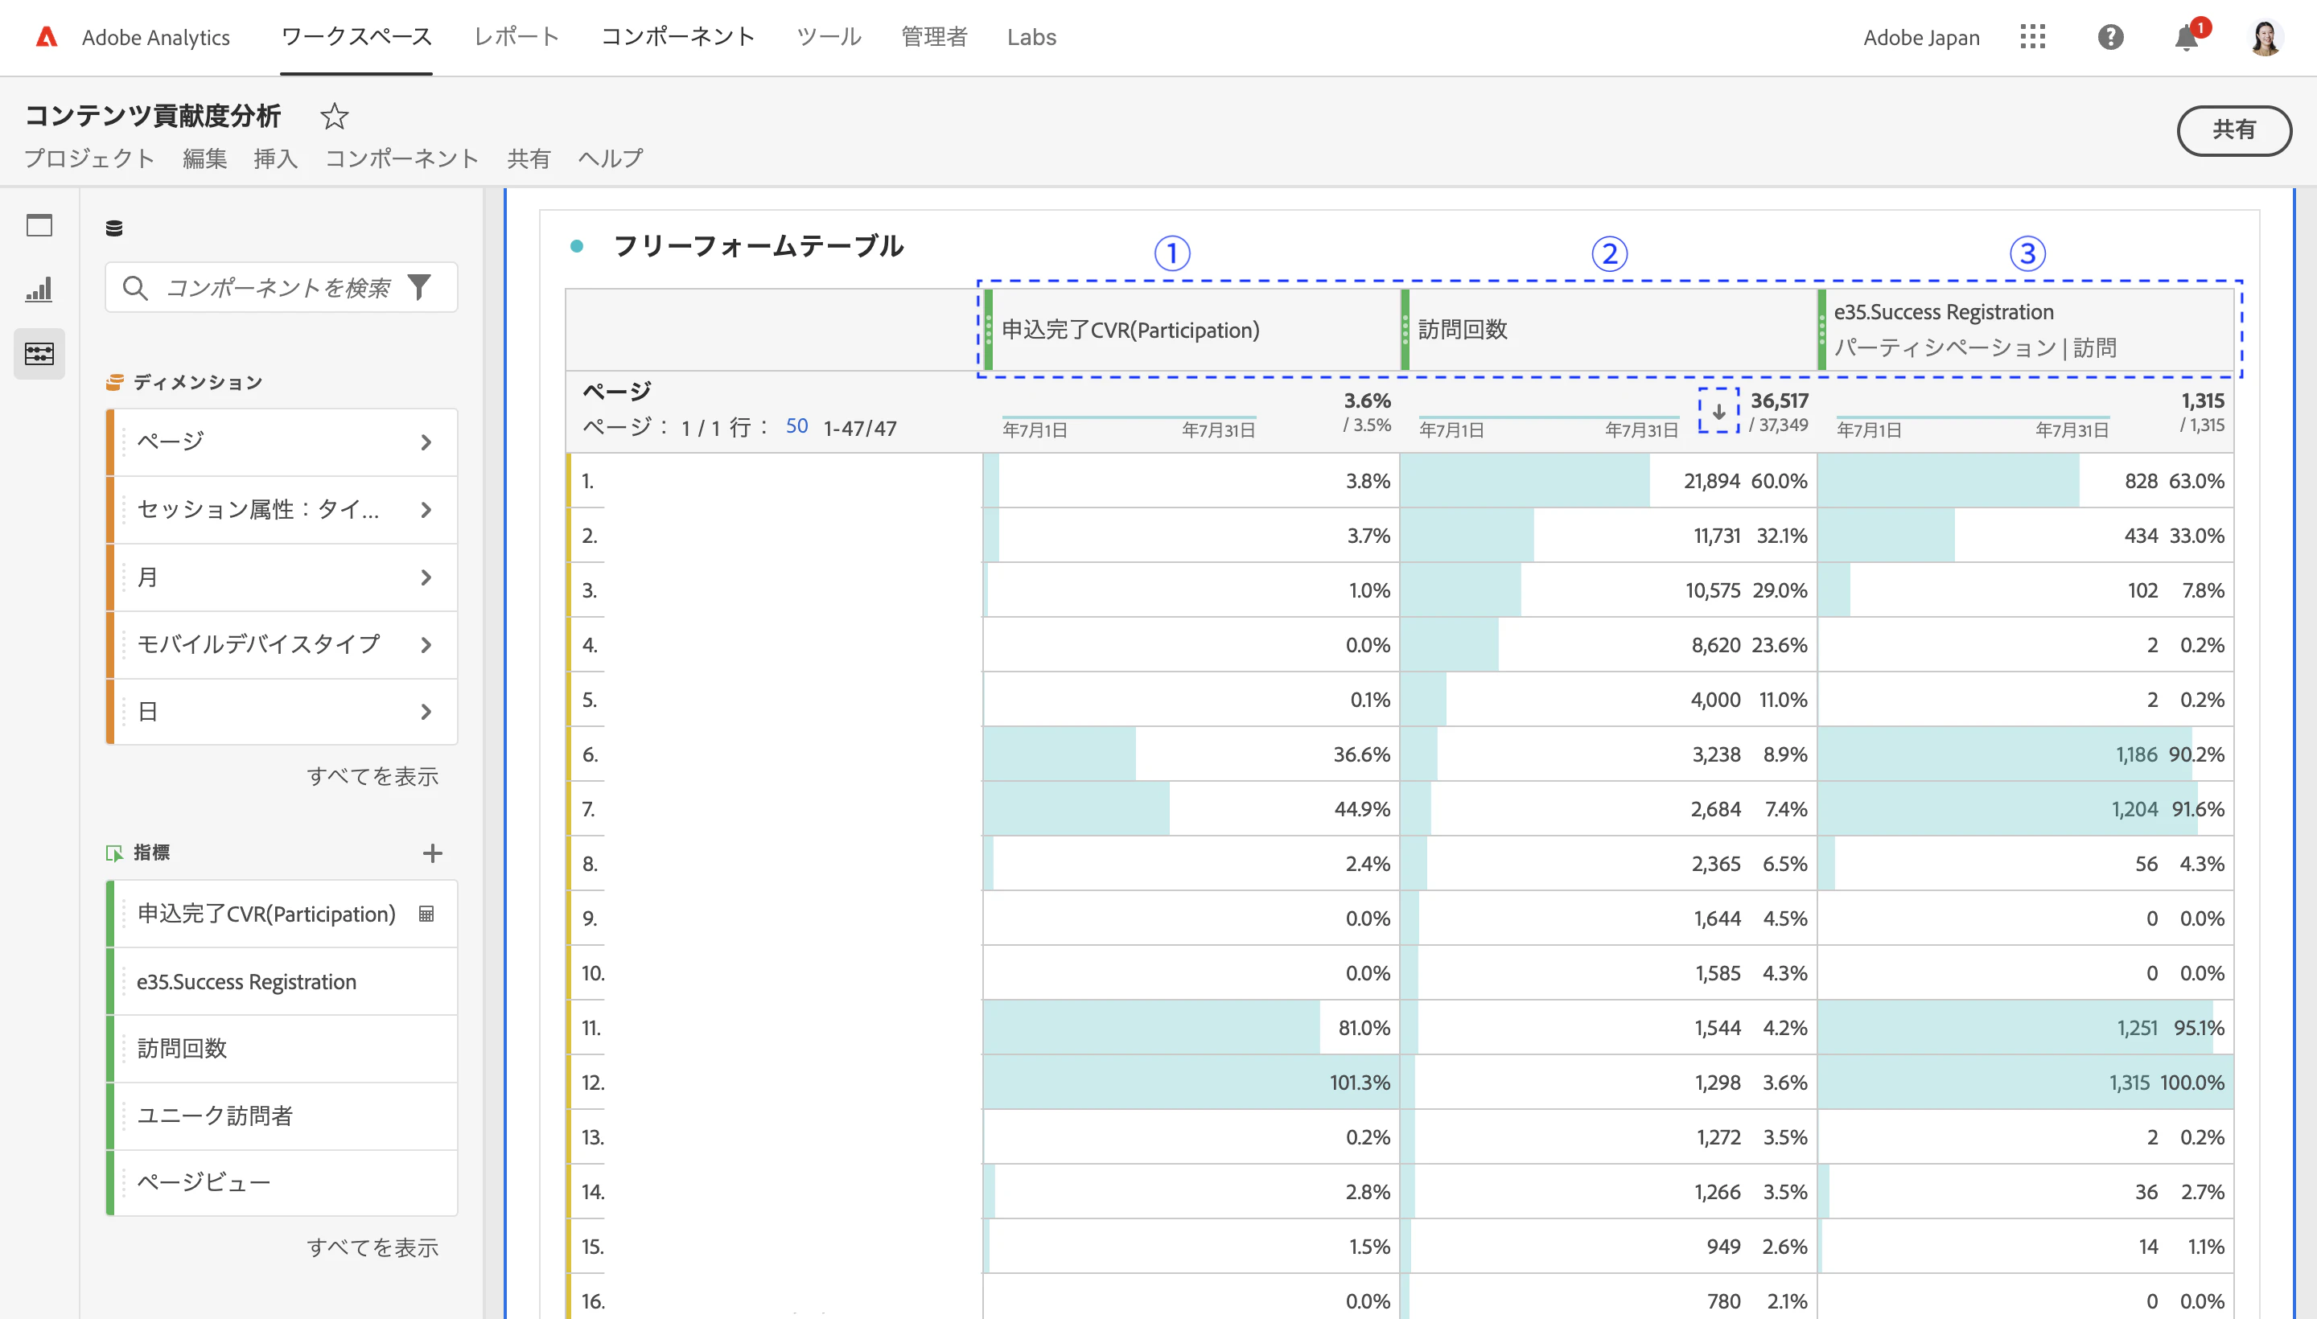Screen dimensions: 2317x1319
Task: Open the top コンポーネント tab
Action: pyautogui.click(x=677, y=37)
